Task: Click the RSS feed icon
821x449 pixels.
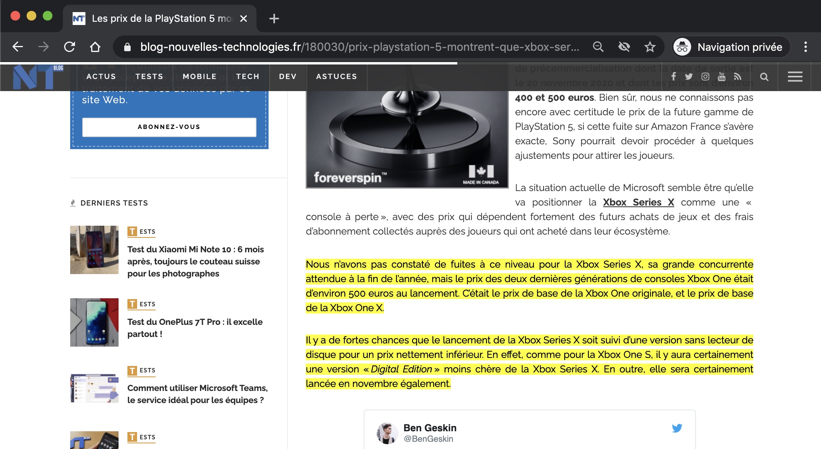Action: (738, 77)
